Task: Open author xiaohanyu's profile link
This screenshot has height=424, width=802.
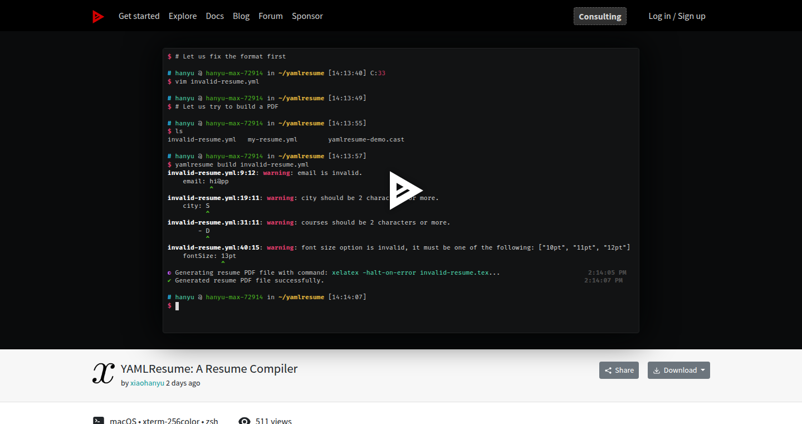Action: click(x=147, y=383)
